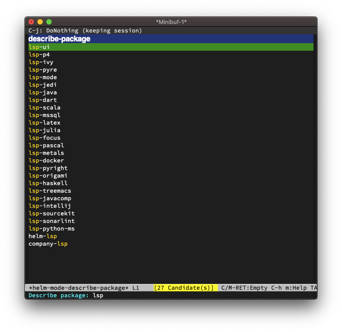Select lsp-python-ms package
Image resolution: width=342 pixels, height=332 pixels.
[x=52, y=228]
